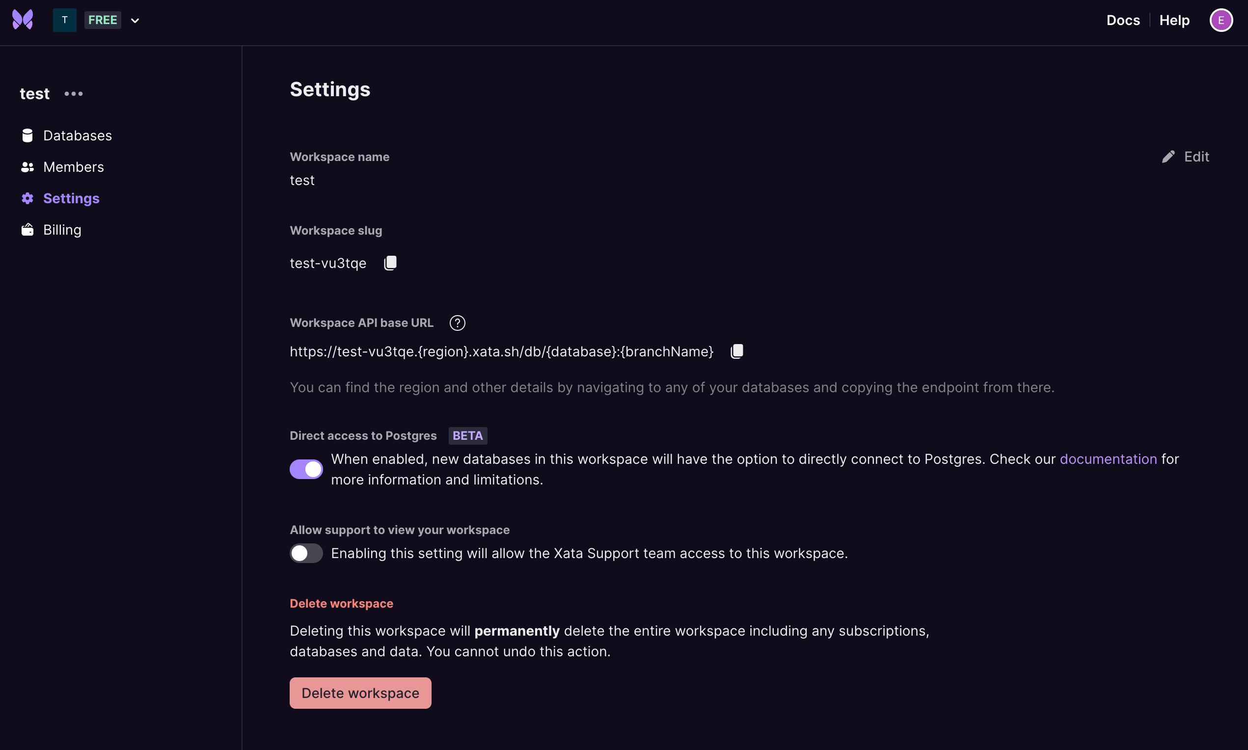The width and height of the screenshot is (1248, 750).
Task: Open the Billing section via wallet icon
Action: tap(27, 229)
